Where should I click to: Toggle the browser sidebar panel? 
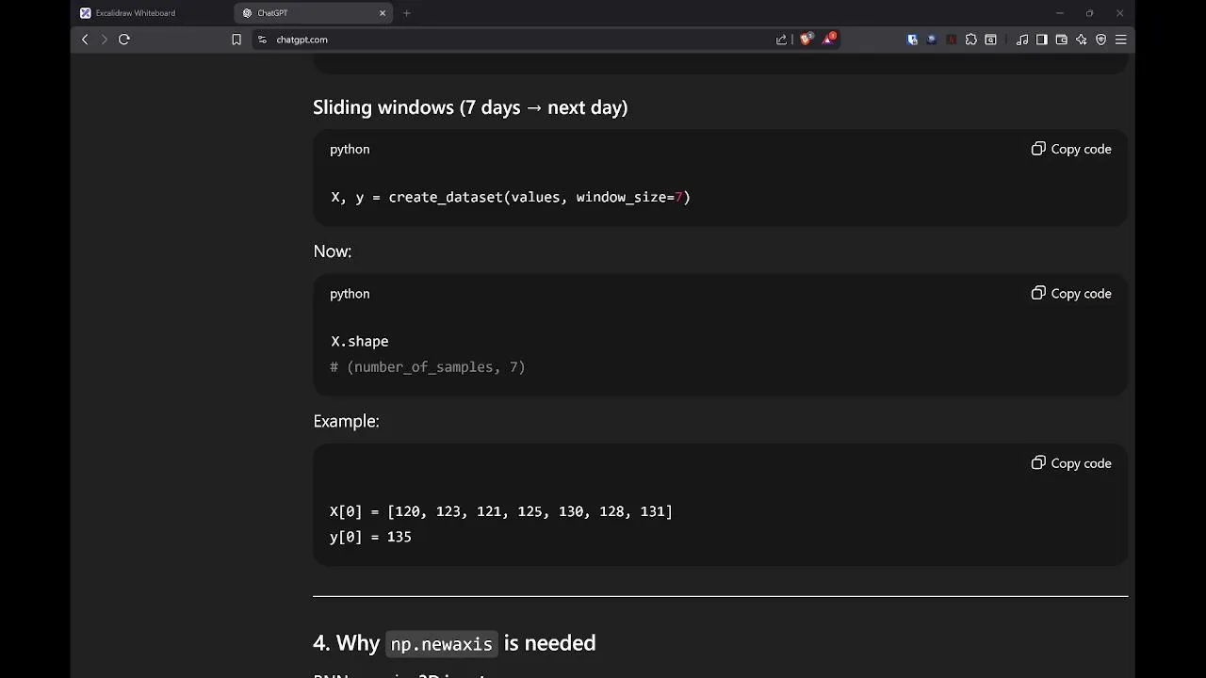tap(1041, 40)
